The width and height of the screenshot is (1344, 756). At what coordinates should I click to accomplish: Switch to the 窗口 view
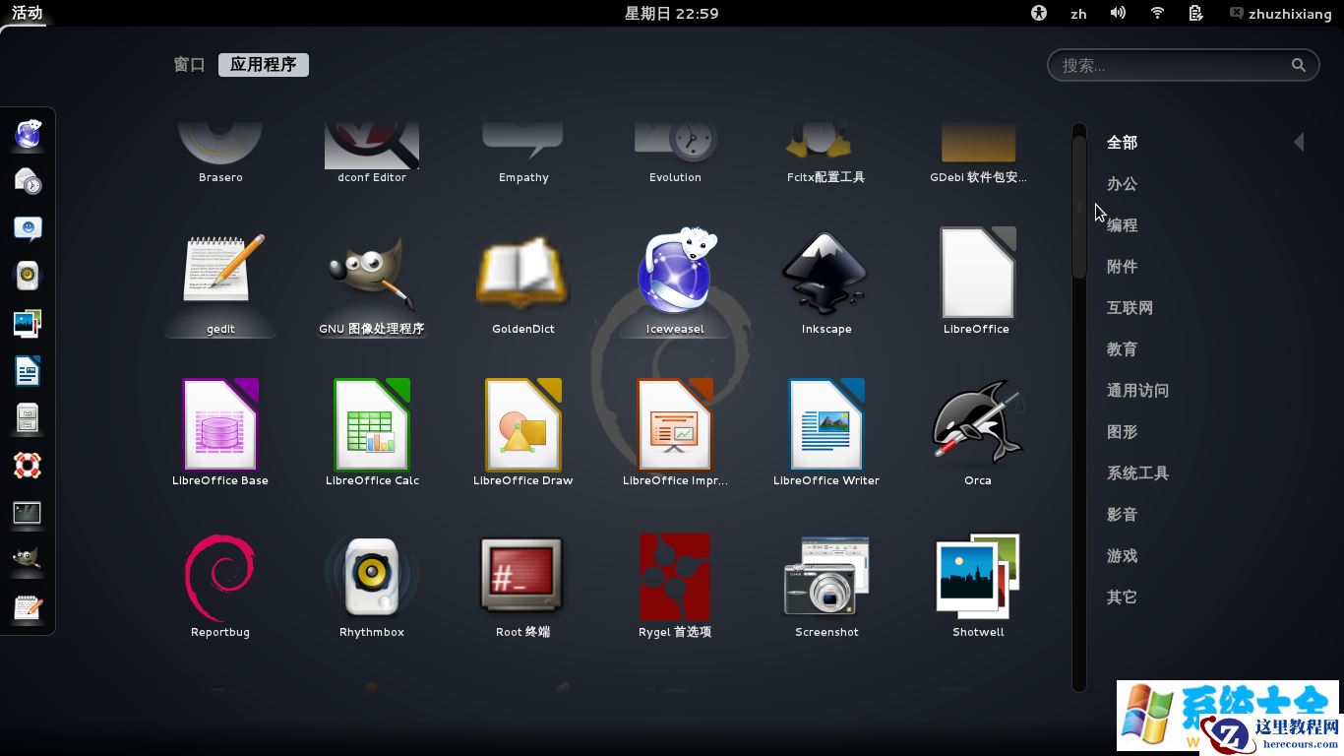click(189, 65)
